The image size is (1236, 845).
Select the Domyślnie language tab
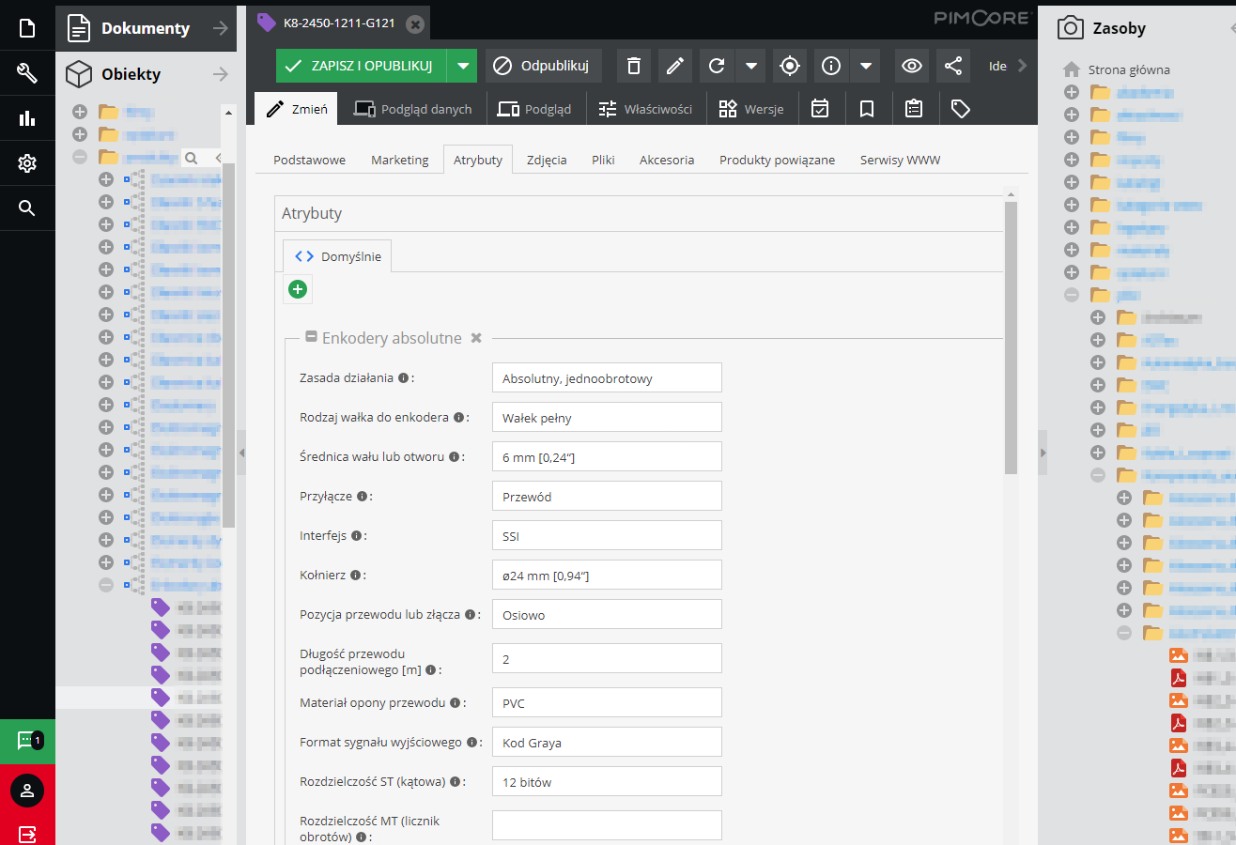click(x=338, y=256)
